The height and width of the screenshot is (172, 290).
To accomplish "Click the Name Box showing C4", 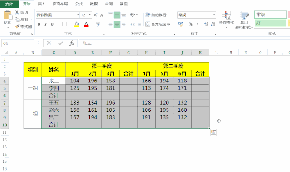I will [15, 43].
